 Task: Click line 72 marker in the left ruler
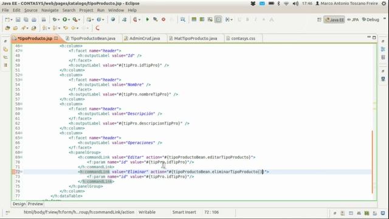click(13, 172)
